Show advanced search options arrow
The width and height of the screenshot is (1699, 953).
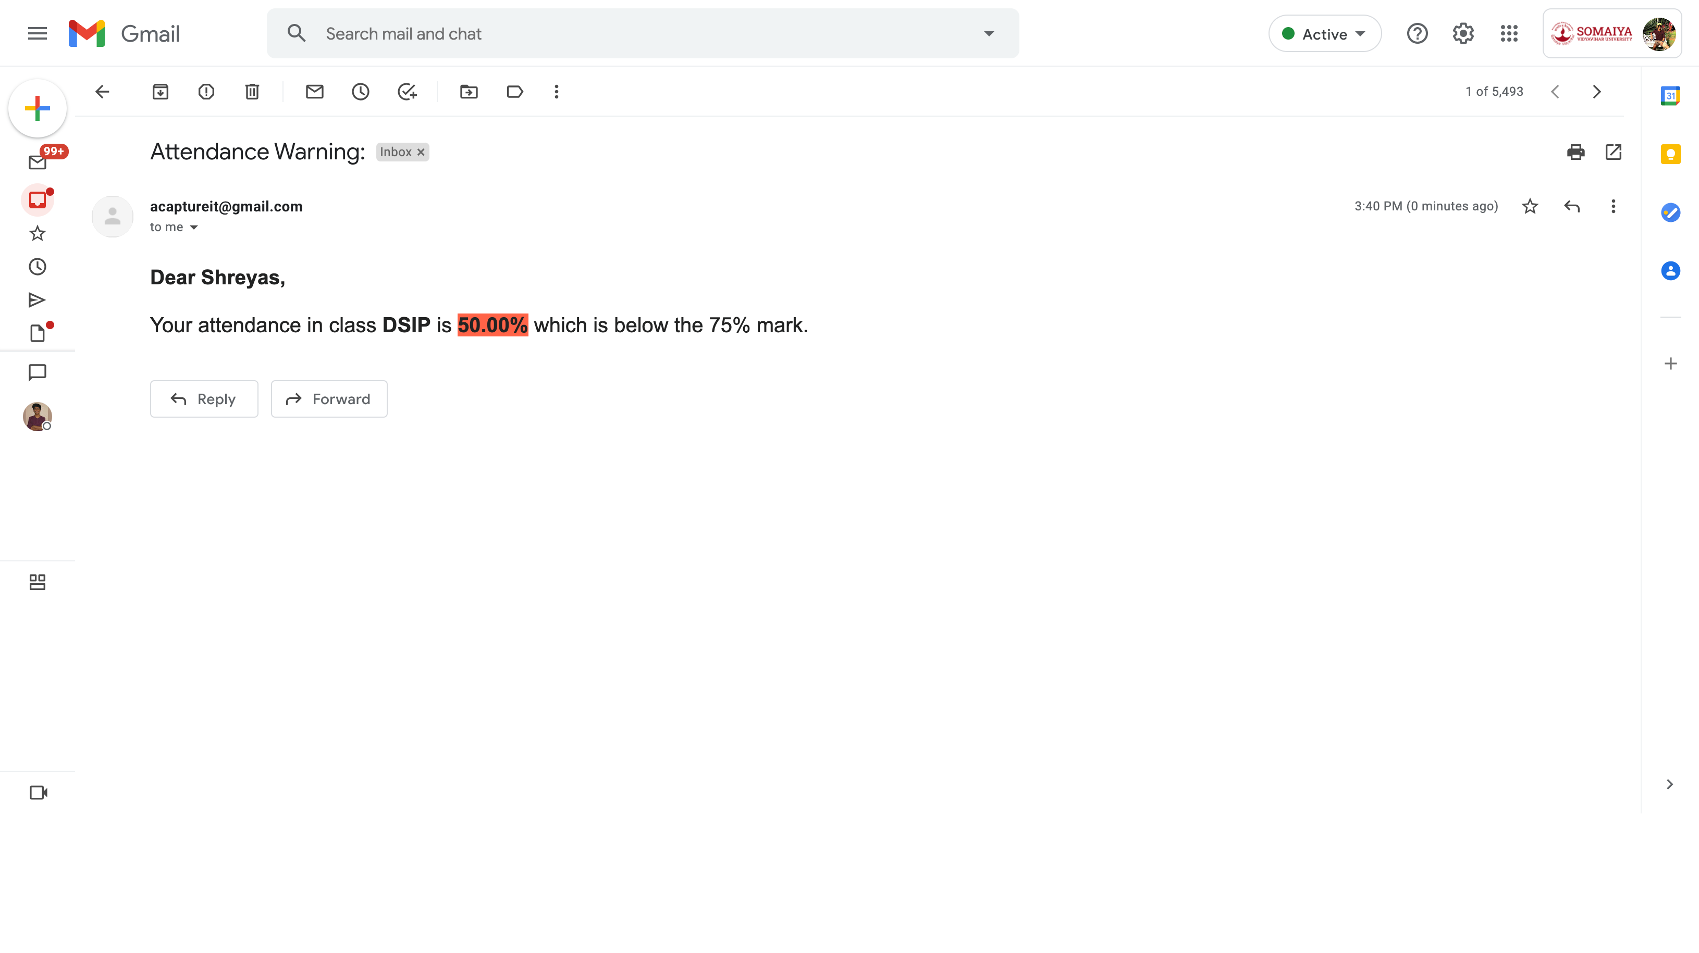point(989,34)
